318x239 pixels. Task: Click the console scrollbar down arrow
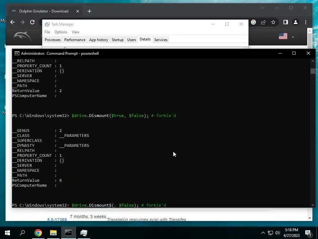313,205
